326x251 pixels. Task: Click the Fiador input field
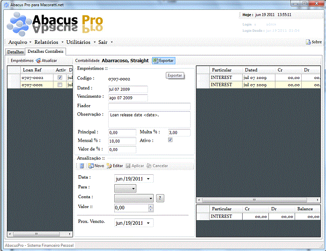coord(149,106)
